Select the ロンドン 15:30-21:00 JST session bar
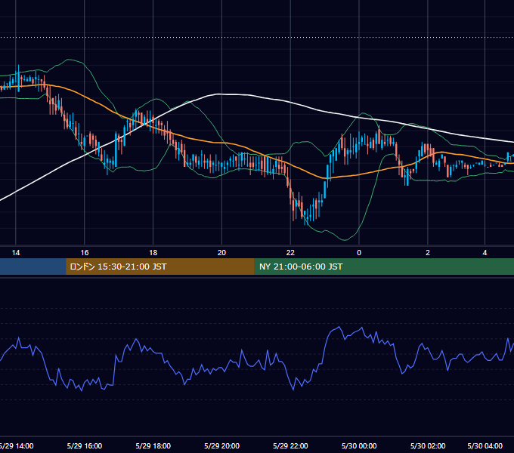 [160, 267]
